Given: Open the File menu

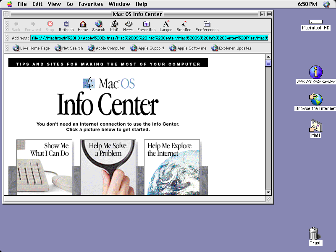Looking at the screenshot, I should pos(22,4).
